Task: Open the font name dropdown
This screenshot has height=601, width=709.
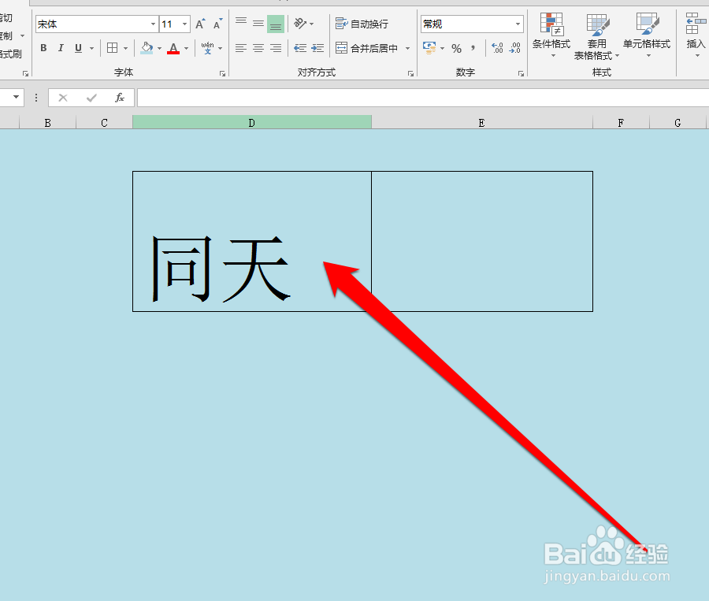Action: point(152,24)
